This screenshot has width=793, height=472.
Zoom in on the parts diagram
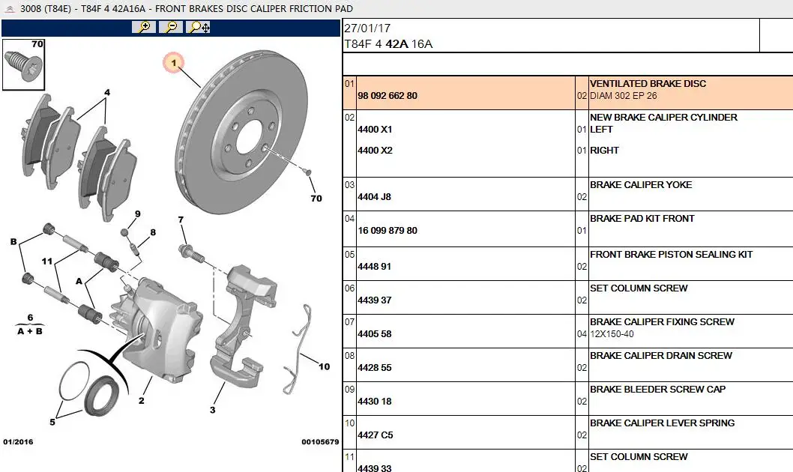tap(144, 27)
